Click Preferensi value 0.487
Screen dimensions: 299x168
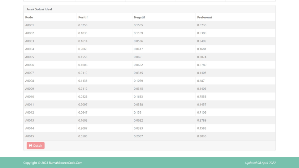click(201, 81)
